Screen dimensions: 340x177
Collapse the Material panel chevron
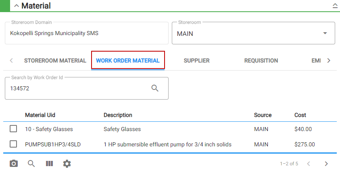coord(17,6)
